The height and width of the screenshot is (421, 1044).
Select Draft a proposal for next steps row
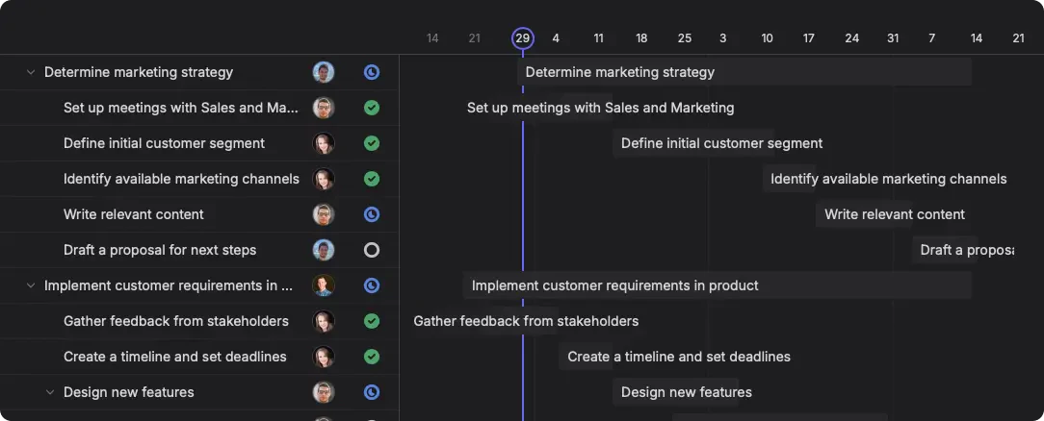(160, 250)
